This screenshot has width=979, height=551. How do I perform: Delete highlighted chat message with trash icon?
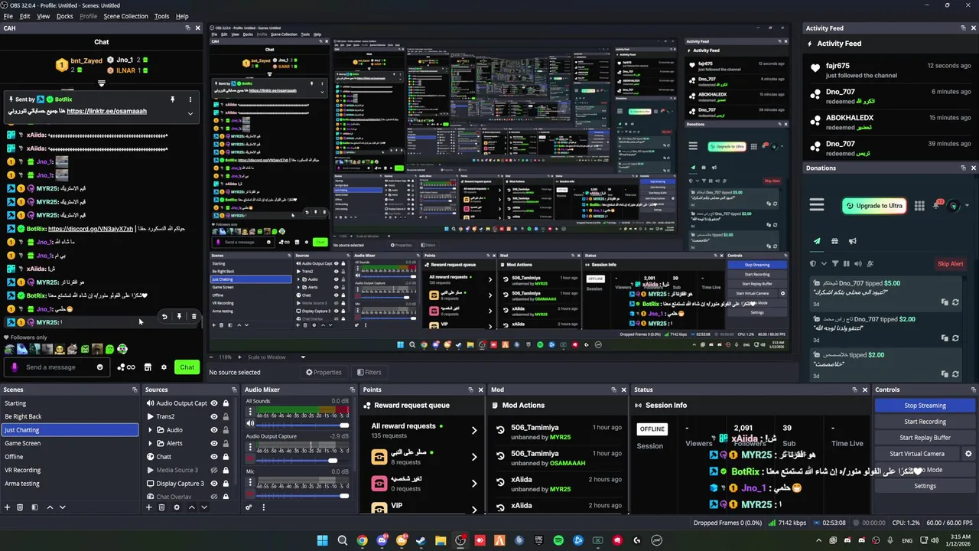pyautogui.click(x=194, y=316)
